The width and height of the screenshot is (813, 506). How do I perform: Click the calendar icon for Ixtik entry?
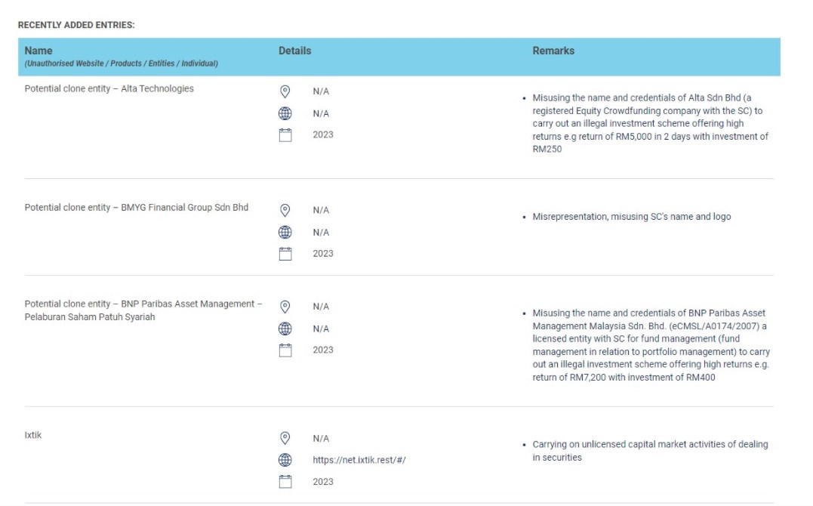(285, 482)
